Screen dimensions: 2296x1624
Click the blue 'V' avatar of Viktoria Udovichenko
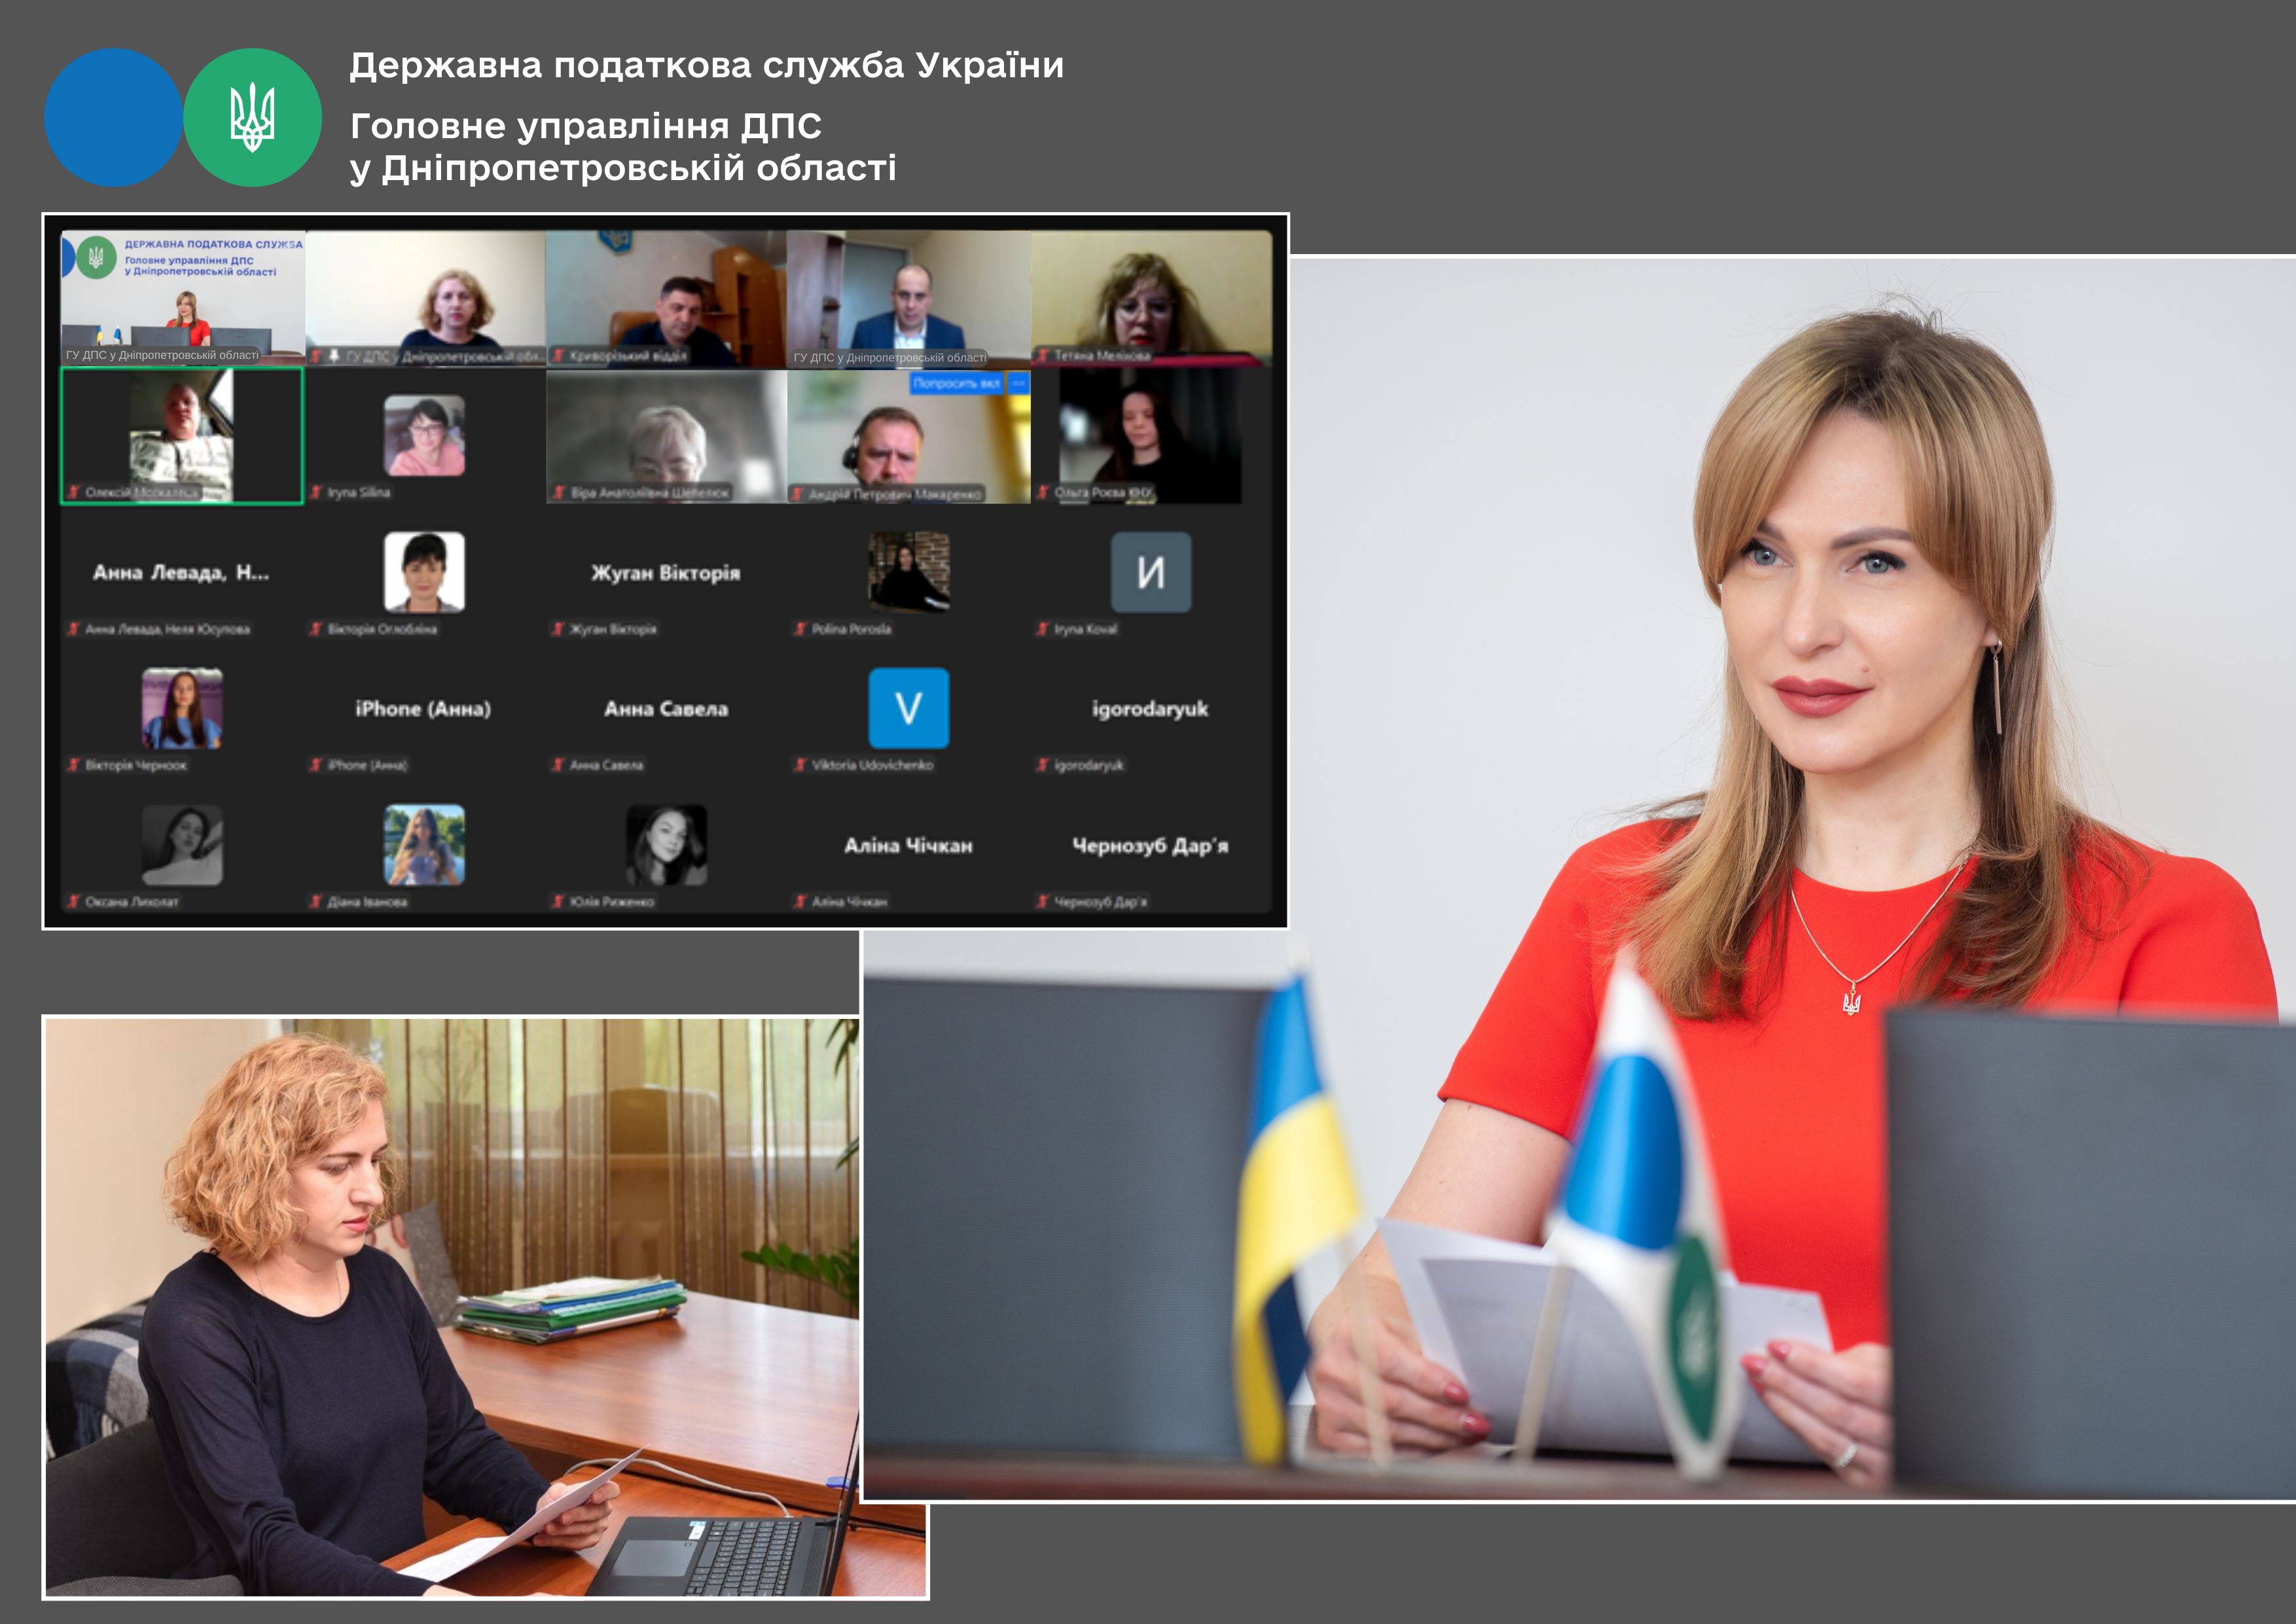[909, 709]
